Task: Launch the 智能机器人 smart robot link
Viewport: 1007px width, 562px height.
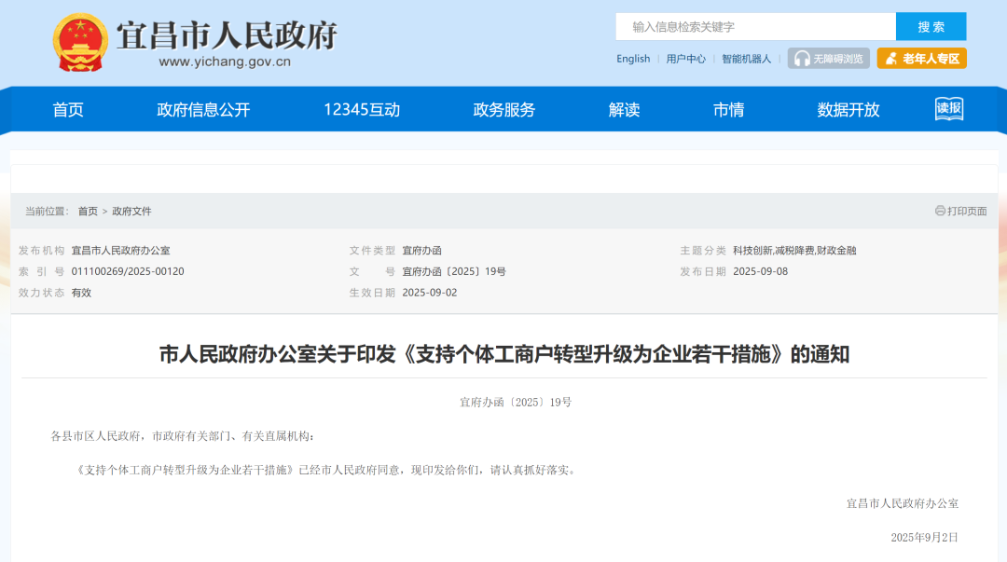Action: pyautogui.click(x=746, y=59)
